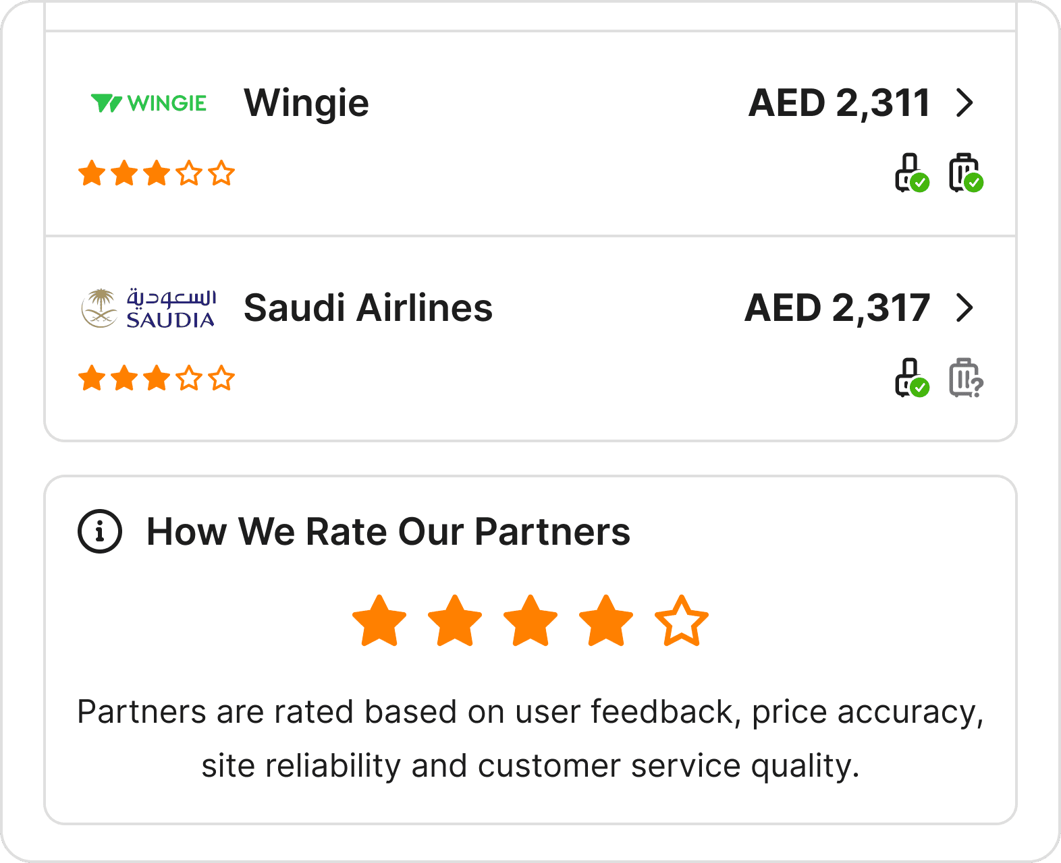The width and height of the screenshot is (1061, 863).
Task: Click the partner rating description text
Action: coord(530,738)
